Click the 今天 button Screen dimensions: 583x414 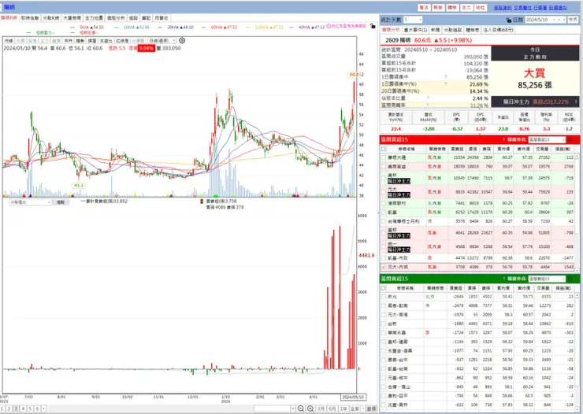(573, 20)
